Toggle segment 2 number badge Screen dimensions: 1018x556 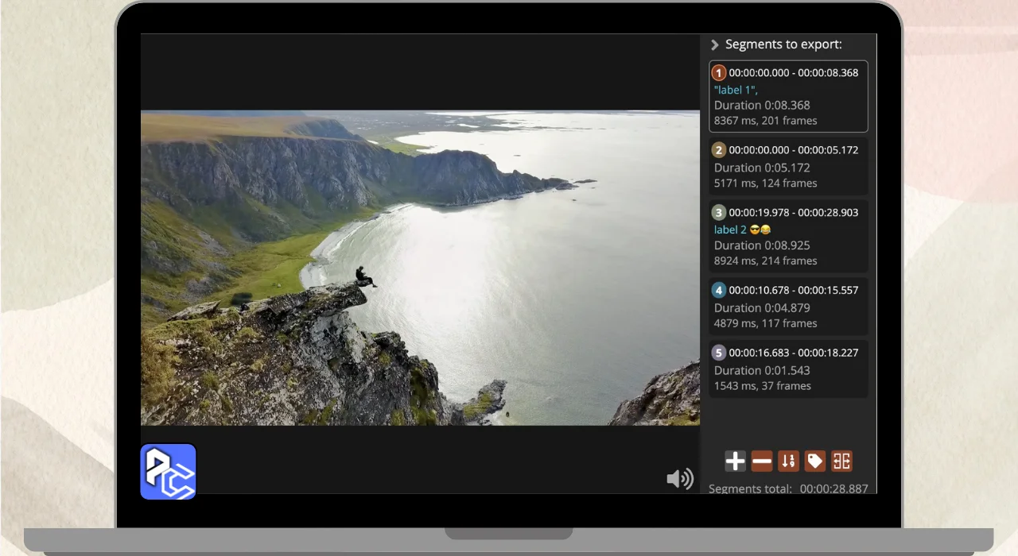click(719, 150)
